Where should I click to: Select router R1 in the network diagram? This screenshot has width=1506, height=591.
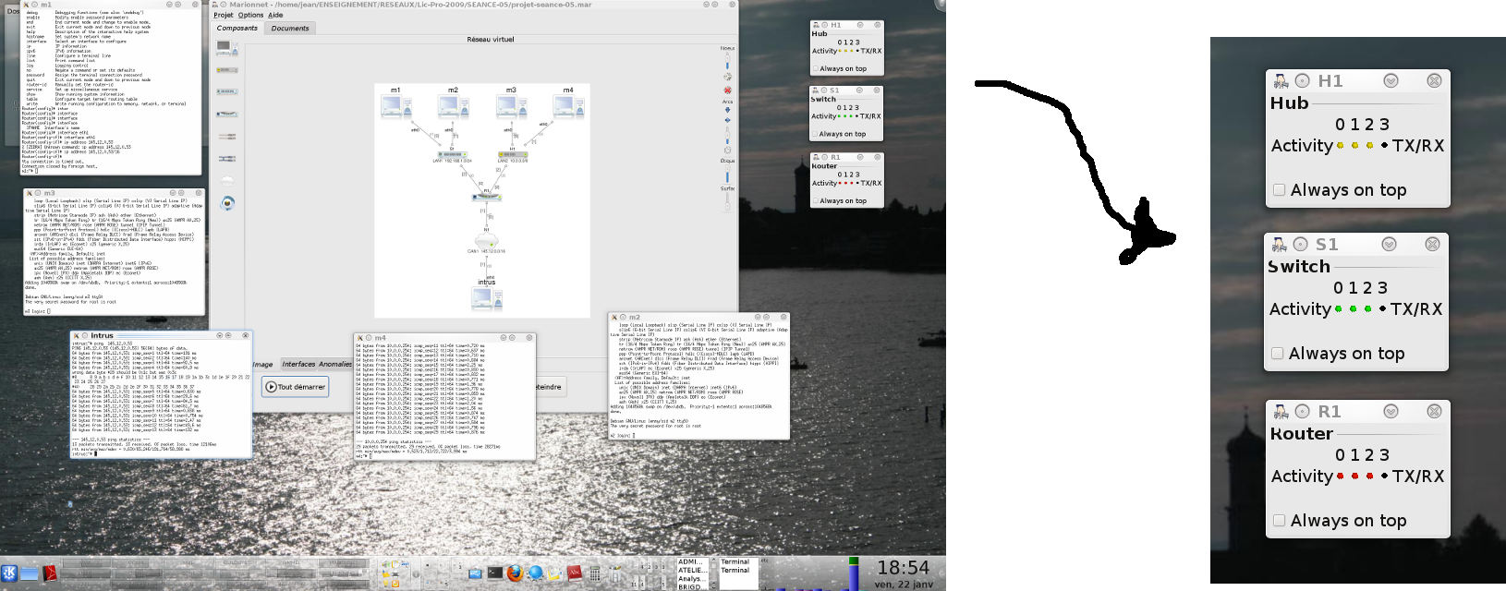486,197
